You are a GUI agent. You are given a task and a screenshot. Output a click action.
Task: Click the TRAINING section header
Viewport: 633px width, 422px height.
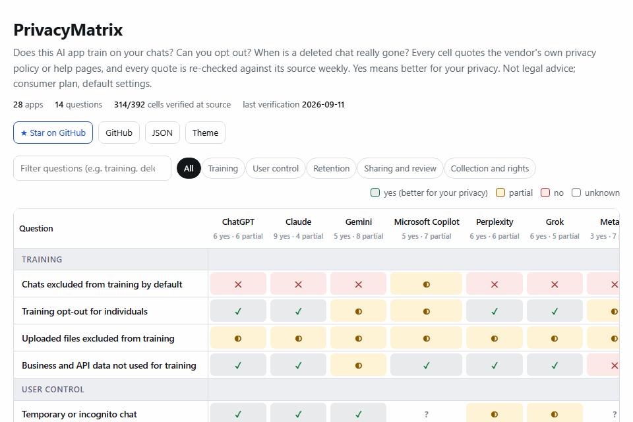42,259
